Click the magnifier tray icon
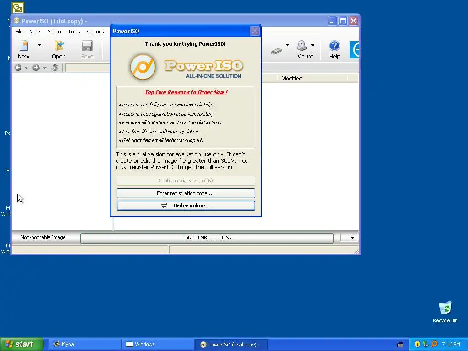The height and width of the screenshot is (351, 468). [434, 344]
